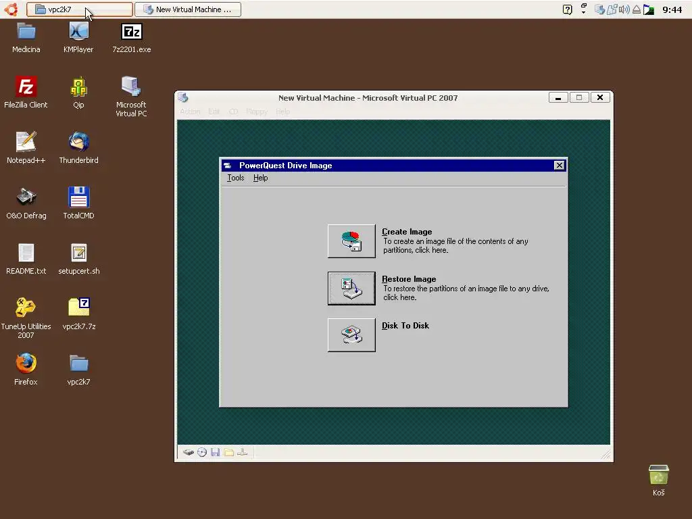Close the PowerQuest Drive Image dialog
Screen dimensions: 692x519
[x=559, y=165]
